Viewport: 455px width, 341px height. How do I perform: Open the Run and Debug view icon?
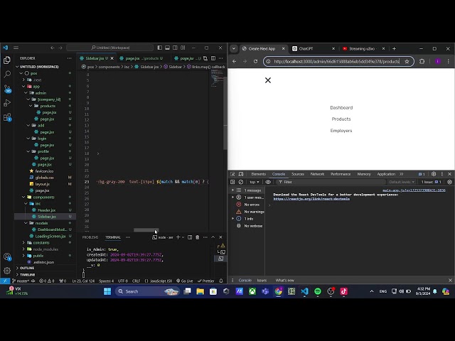[x=7, y=102]
